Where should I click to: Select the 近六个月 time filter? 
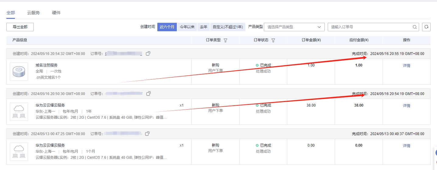pyautogui.click(x=167, y=27)
